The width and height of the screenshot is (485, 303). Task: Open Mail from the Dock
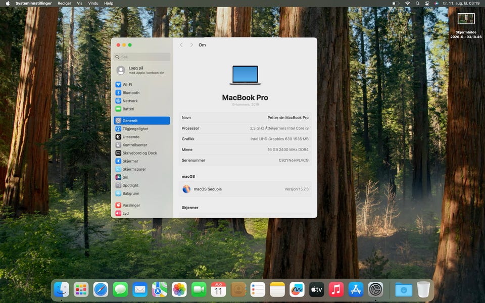point(140,290)
